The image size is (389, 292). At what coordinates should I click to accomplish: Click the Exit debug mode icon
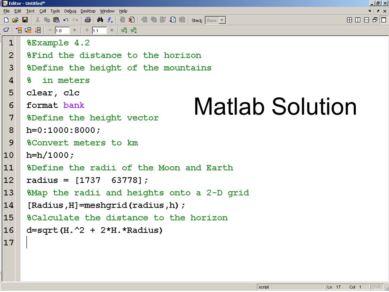tap(182, 20)
